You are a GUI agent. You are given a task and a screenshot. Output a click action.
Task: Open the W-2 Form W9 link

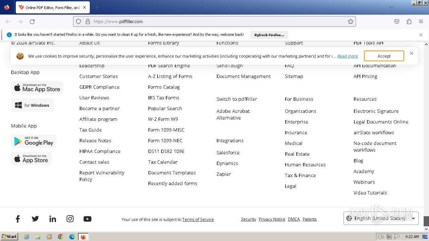(163, 119)
